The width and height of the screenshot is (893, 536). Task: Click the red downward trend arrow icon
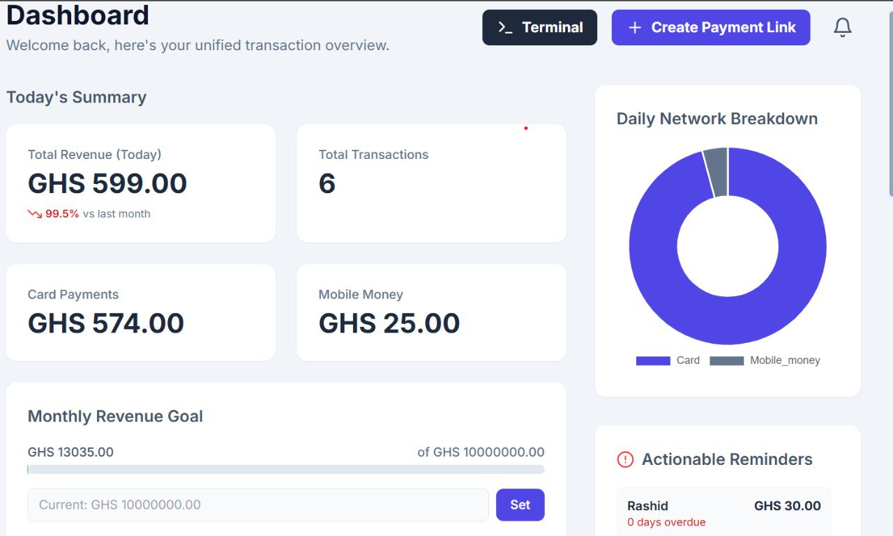35,214
